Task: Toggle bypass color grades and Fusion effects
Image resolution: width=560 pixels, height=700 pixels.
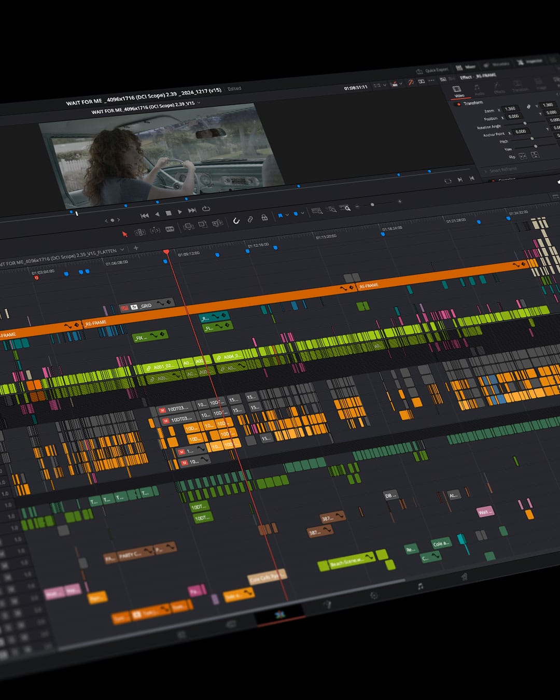Action: [x=411, y=82]
